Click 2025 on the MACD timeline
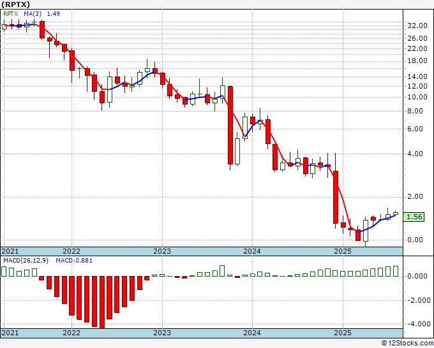 coord(343,333)
